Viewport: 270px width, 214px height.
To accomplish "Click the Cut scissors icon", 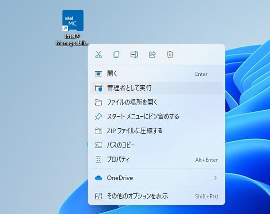I will pos(99,55).
